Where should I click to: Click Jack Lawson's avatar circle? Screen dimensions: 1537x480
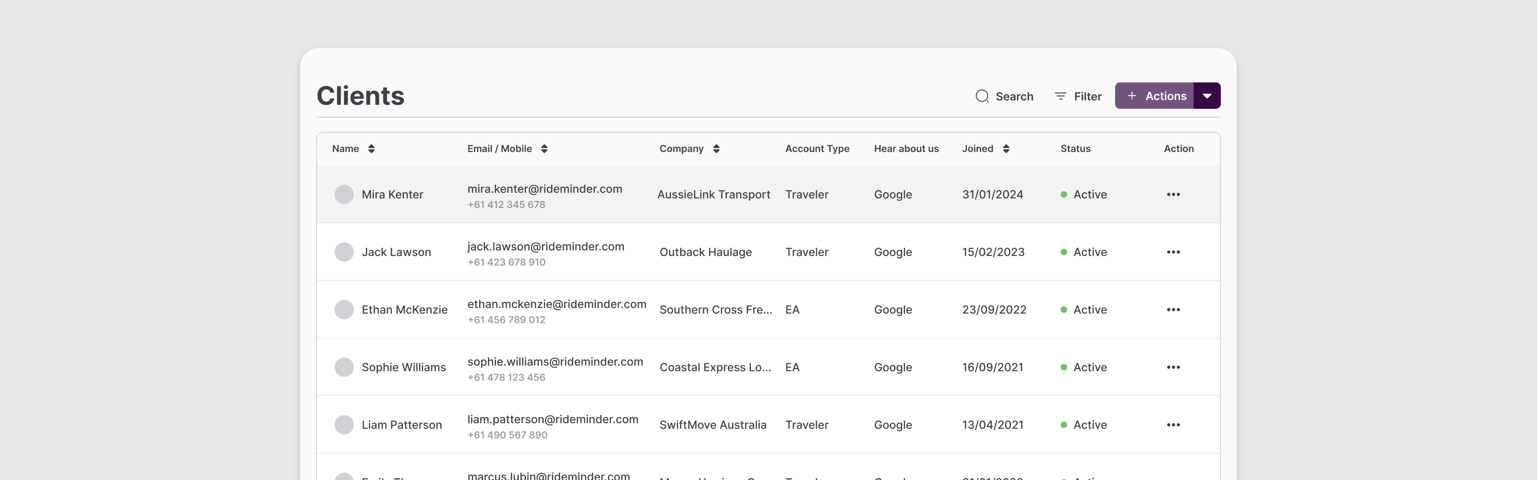pyautogui.click(x=344, y=252)
